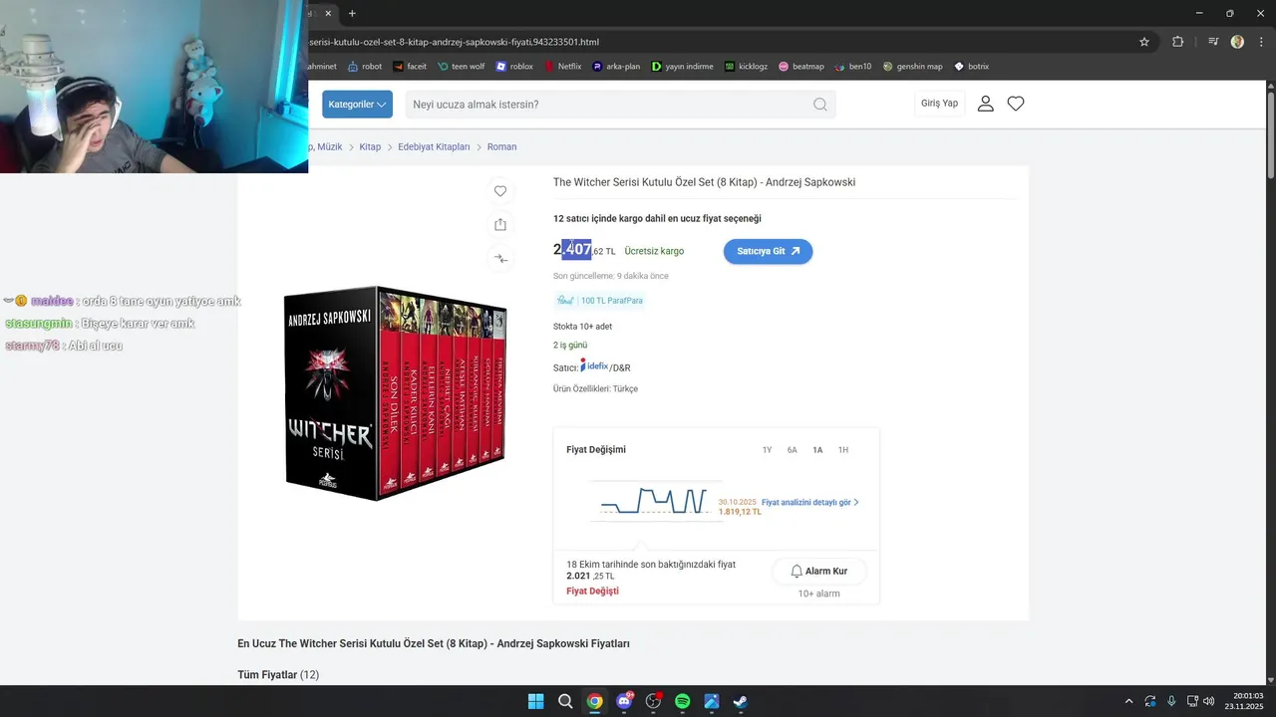The height and width of the screenshot is (717, 1276).
Task: Open Discord from the taskbar
Action: pyautogui.click(x=625, y=701)
